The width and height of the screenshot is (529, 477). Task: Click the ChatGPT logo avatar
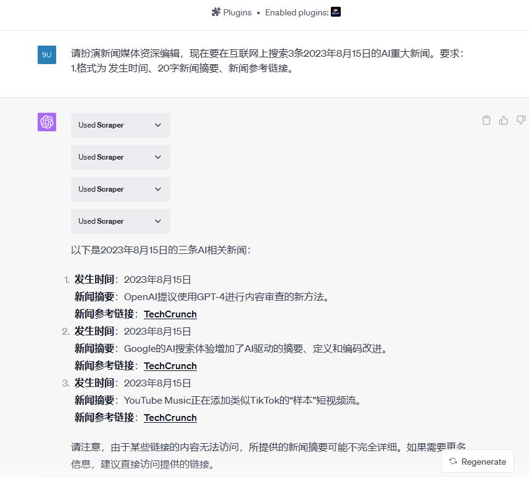click(47, 122)
